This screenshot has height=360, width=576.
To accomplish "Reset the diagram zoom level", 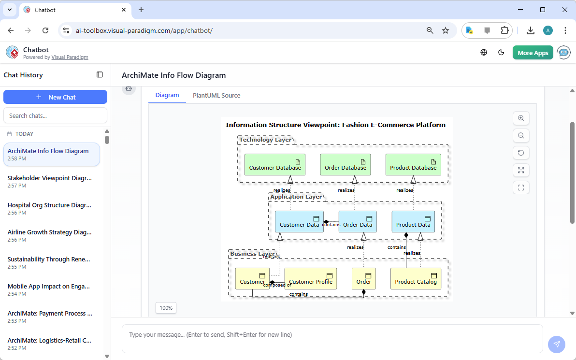I will tap(521, 153).
